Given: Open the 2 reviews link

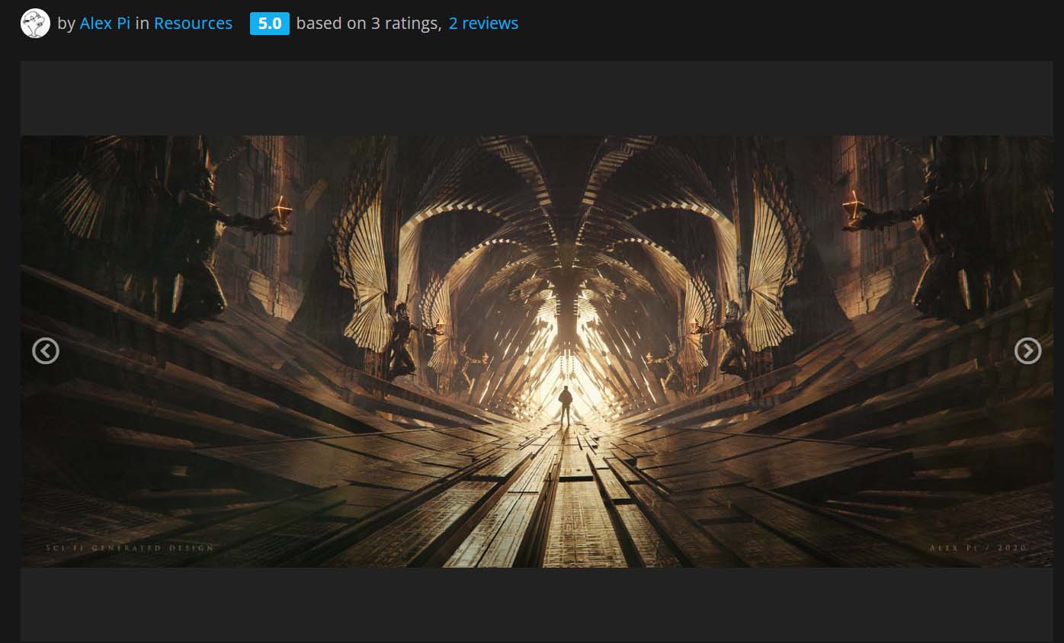Looking at the screenshot, I should coord(483,24).
